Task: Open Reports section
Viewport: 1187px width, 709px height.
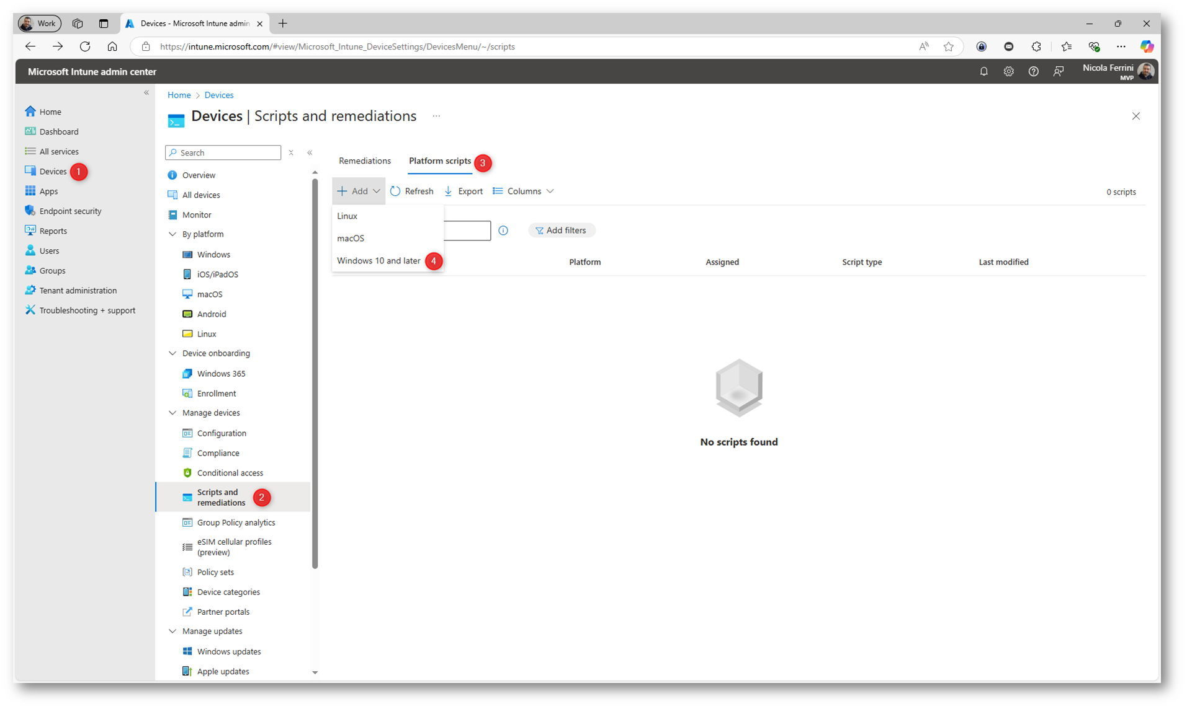Action: [46, 231]
